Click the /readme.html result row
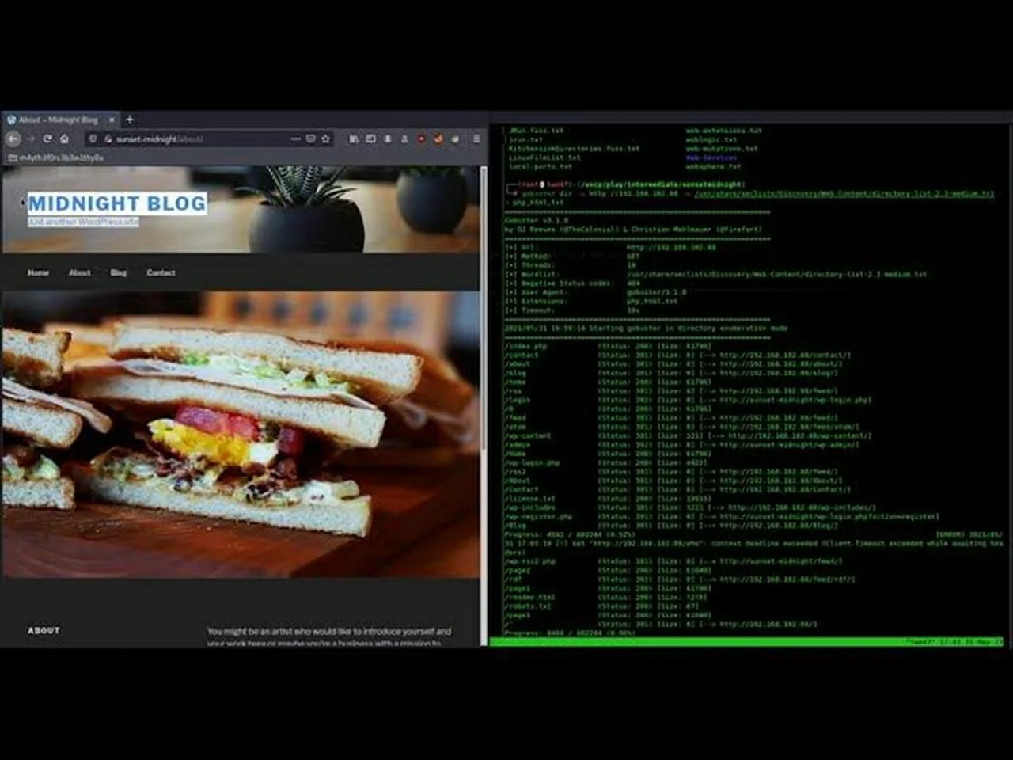Screen dimensions: 1013x760 [606, 597]
